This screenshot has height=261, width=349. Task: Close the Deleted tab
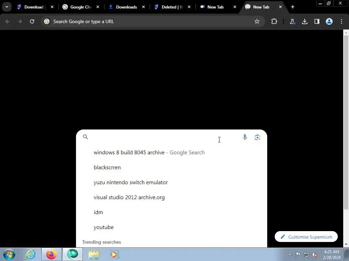tap(189, 7)
